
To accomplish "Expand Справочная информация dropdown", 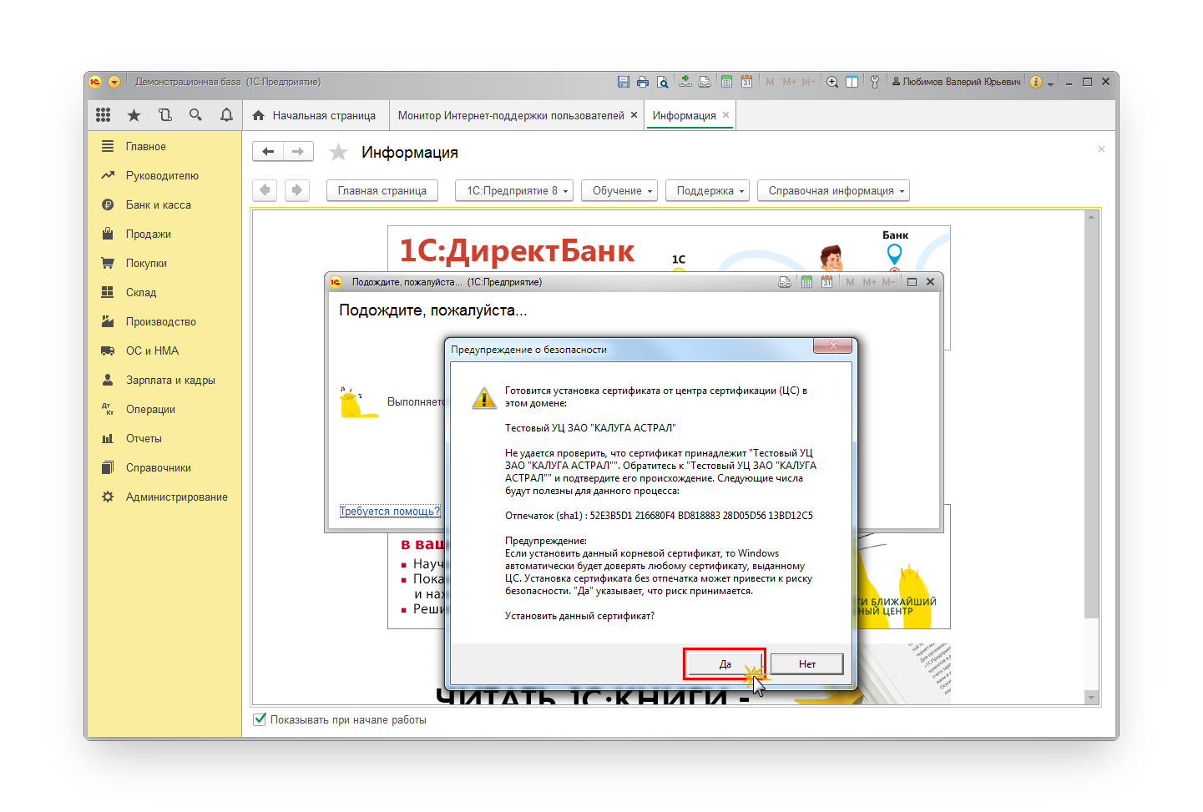I will point(833,190).
